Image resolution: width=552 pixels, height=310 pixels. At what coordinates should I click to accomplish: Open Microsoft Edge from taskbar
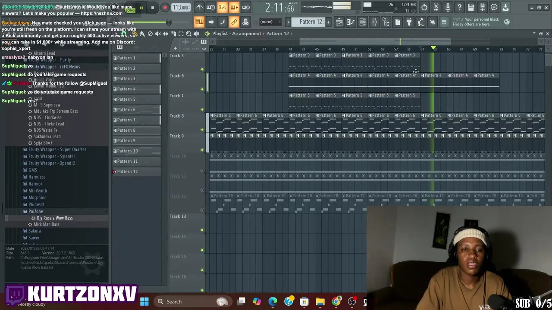pos(273,301)
